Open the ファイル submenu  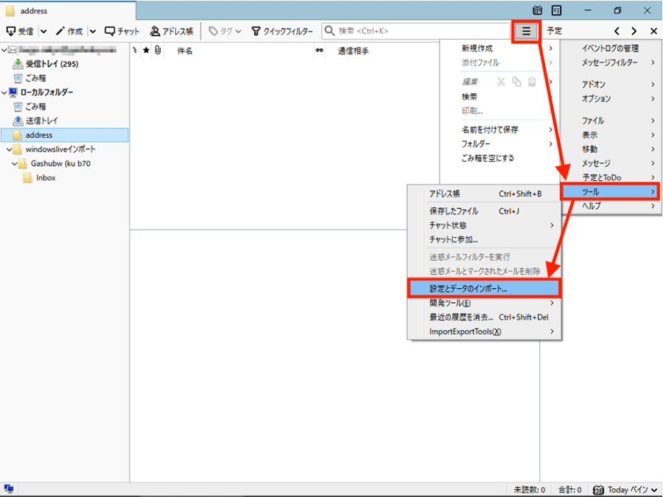611,121
